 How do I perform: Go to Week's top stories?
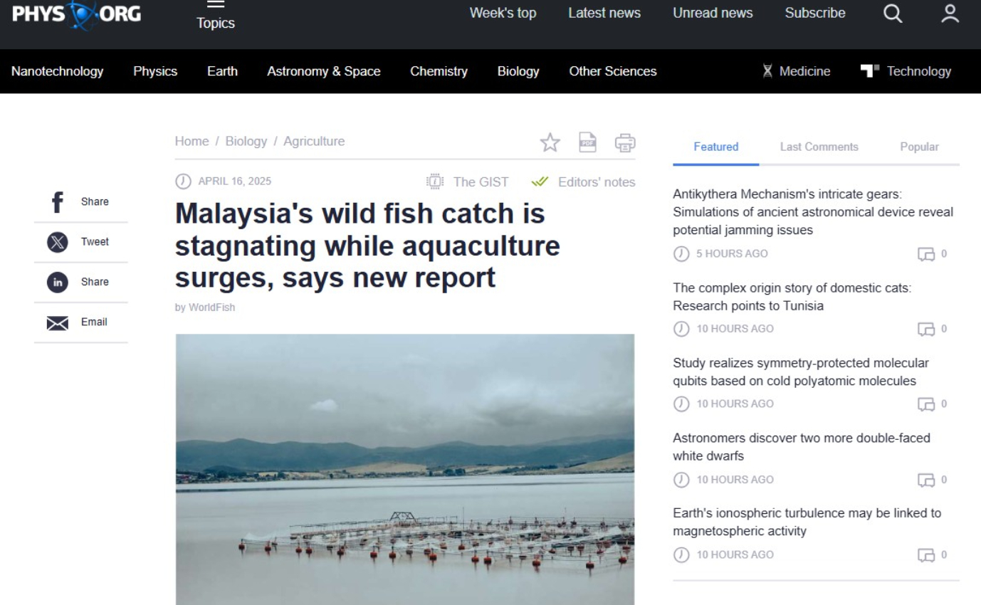point(503,13)
